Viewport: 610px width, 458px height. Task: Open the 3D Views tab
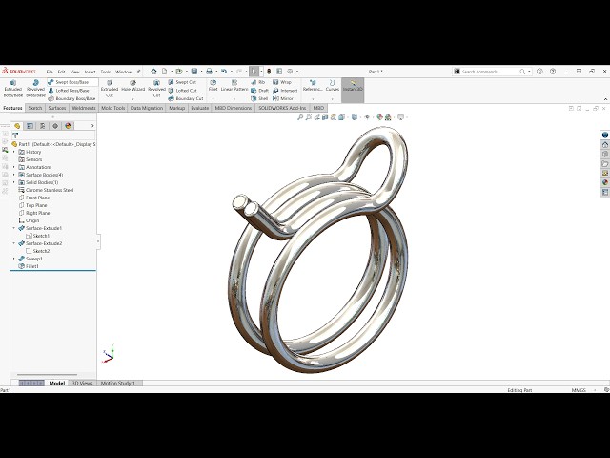[x=83, y=384]
